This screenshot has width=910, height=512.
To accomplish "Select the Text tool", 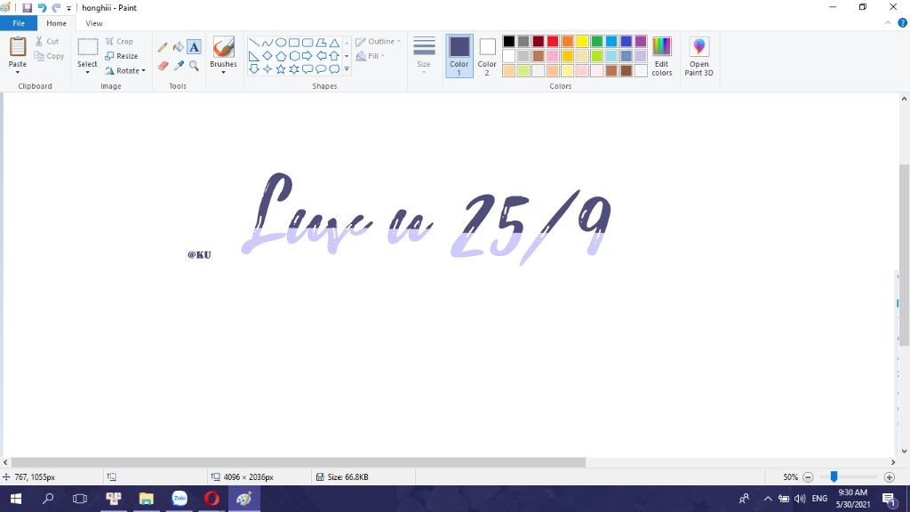I will click(x=194, y=47).
